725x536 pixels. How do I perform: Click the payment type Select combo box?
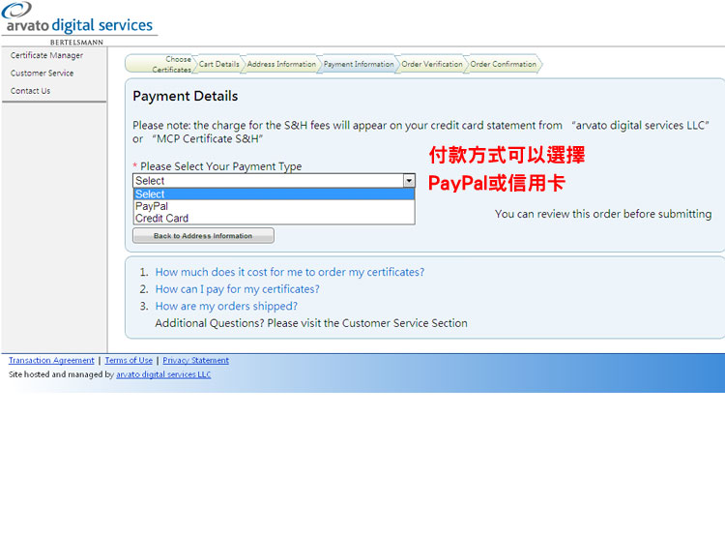tap(274, 181)
